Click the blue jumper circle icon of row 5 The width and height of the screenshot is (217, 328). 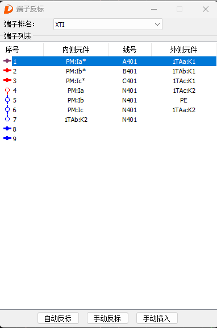coord(7,100)
